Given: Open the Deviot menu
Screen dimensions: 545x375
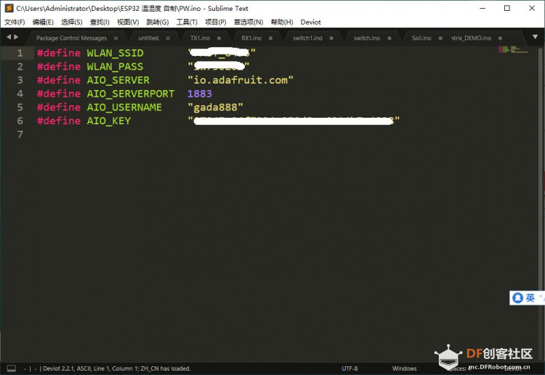Looking at the screenshot, I should (311, 23).
